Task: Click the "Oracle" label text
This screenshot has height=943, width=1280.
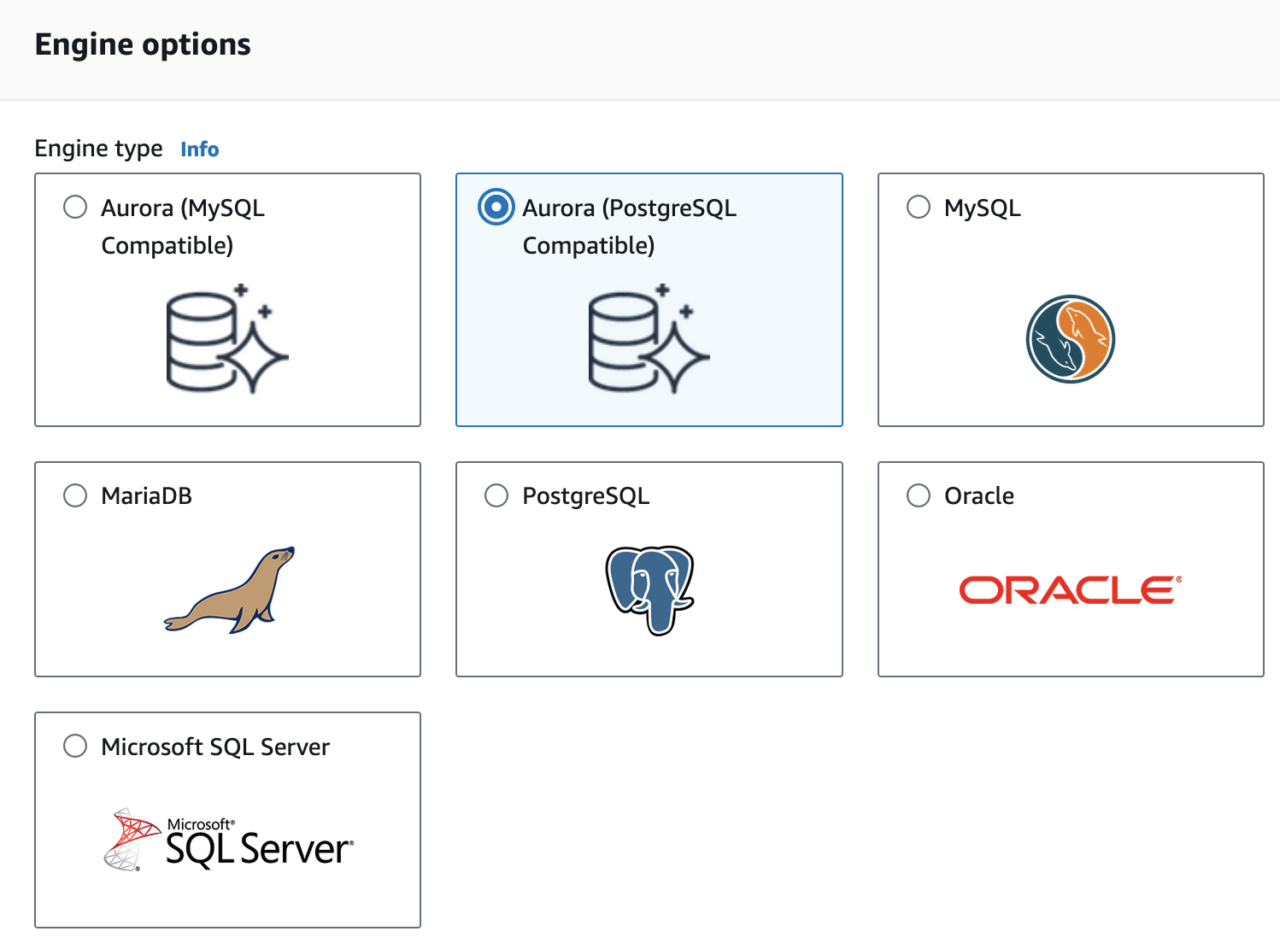Action: pyautogui.click(x=979, y=496)
